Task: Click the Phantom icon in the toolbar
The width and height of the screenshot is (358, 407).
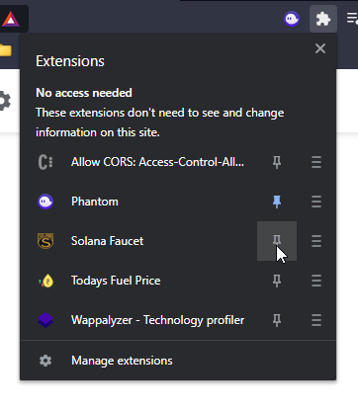Action: pyautogui.click(x=292, y=19)
